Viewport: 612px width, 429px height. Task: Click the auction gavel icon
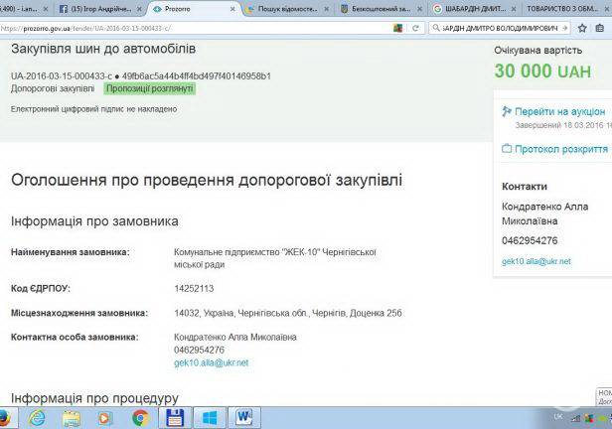coord(507,112)
